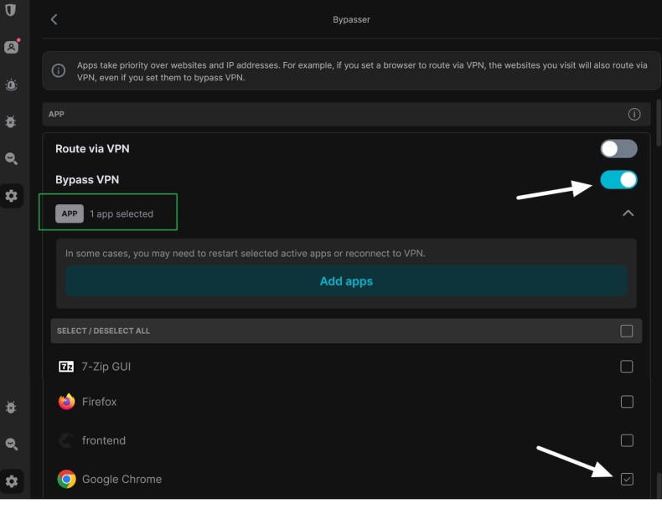Open the Alert siren icon in sidebar

11,85
